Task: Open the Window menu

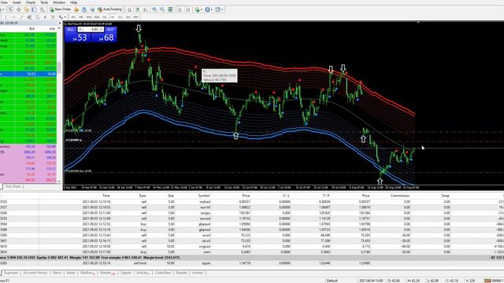Action: coord(59,2)
